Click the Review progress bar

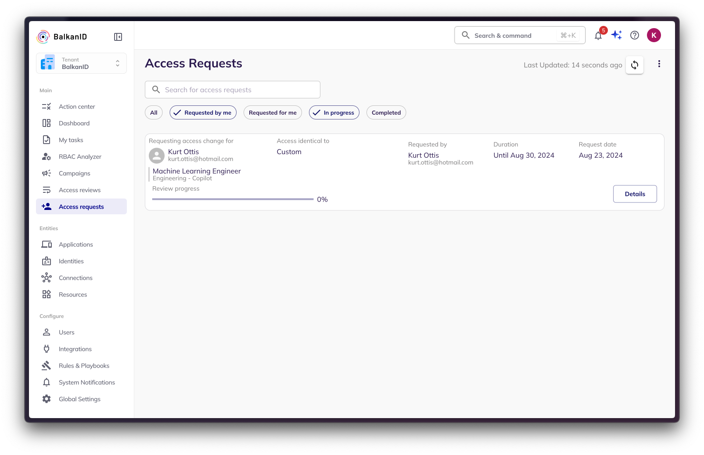[233, 199]
